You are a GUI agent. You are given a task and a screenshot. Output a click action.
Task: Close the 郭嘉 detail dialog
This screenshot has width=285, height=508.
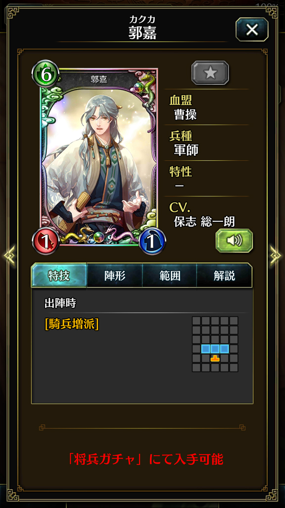click(252, 29)
